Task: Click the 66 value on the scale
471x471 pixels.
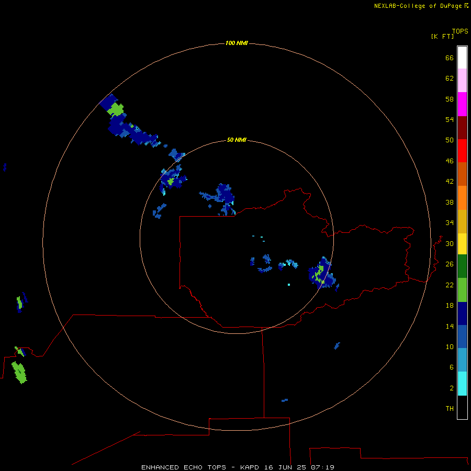Action: click(x=450, y=58)
